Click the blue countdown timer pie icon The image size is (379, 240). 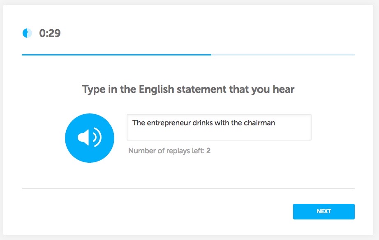pos(27,33)
